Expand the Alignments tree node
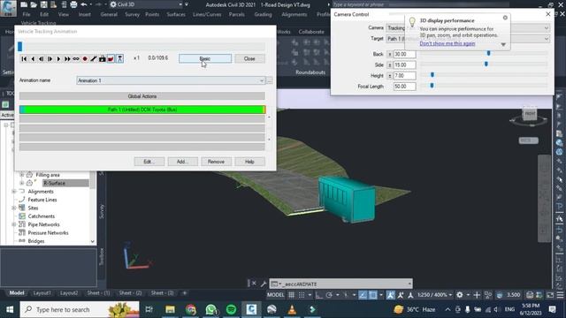Viewport: 566px width, 318px height. coord(14,192)
